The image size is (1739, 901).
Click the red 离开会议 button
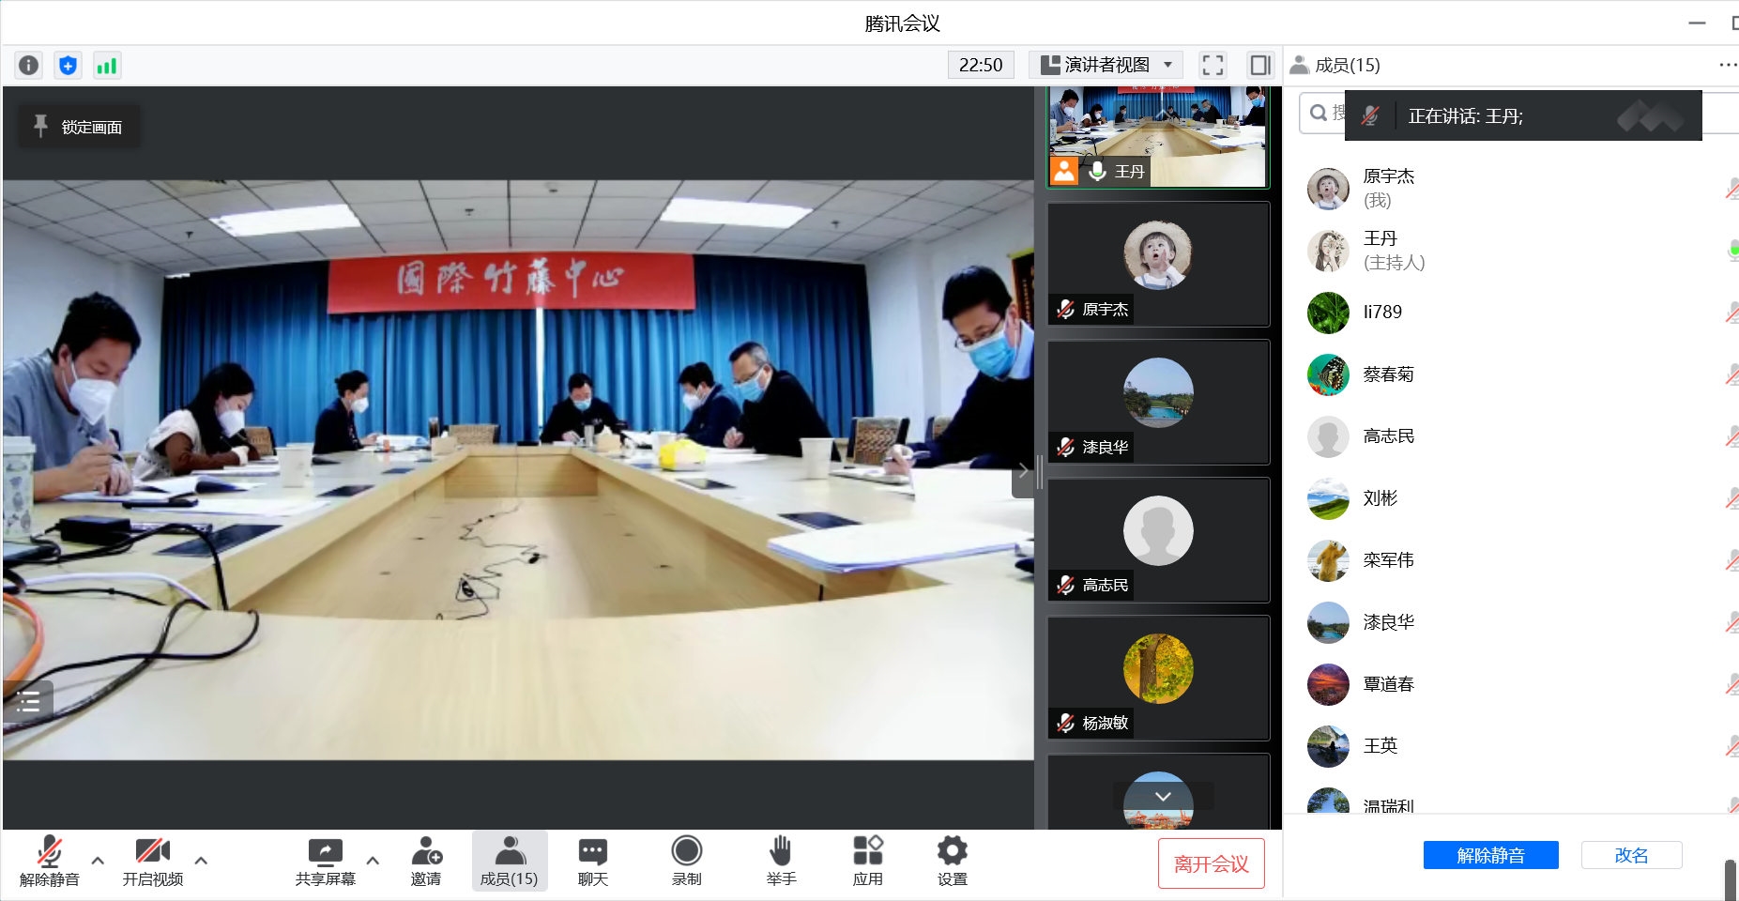pos(1211,863)
